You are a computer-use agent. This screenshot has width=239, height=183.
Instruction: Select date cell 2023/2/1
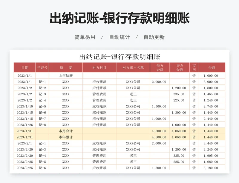pos(25,143)
